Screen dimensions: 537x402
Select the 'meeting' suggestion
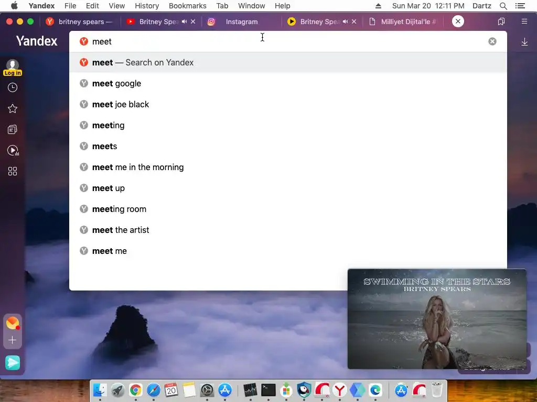[x=288, y=125]
